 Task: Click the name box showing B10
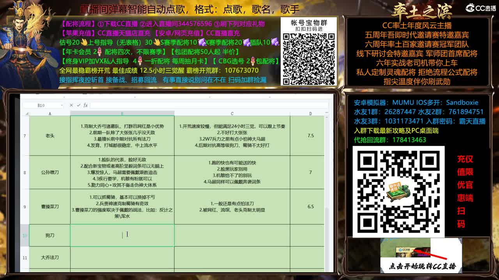[x=41, y=105]
